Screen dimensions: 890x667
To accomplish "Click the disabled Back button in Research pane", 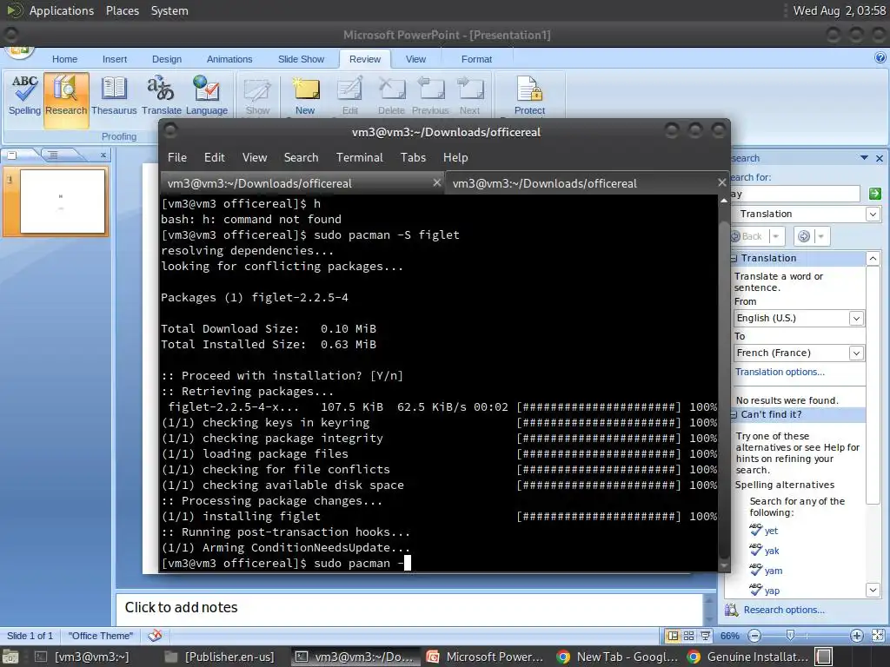I will point(747,236).
